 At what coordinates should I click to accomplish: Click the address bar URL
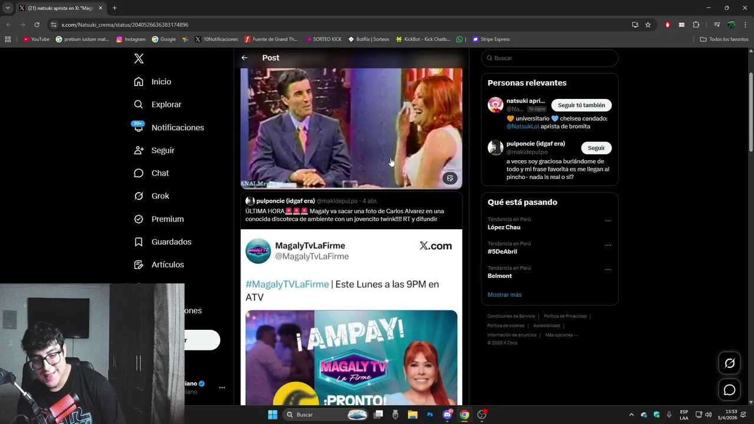125,25
